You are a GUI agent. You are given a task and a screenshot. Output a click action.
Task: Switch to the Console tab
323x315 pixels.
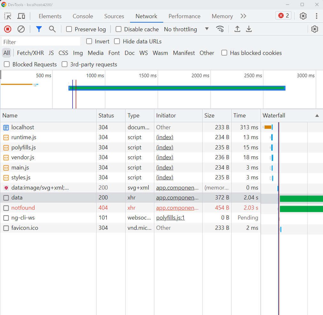[83, 16]
